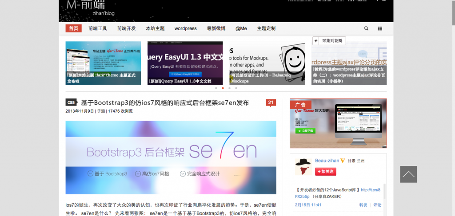Screen dimensions: 455x216
Task: Open the wordpress menu item
Action: pos(185,28)
